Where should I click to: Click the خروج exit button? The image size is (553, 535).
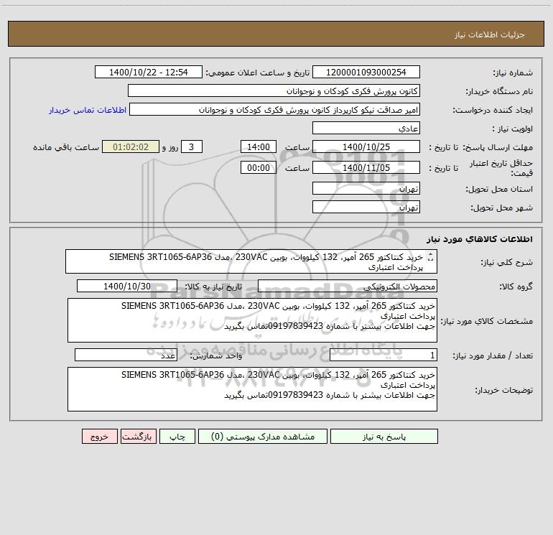(99, 436)
